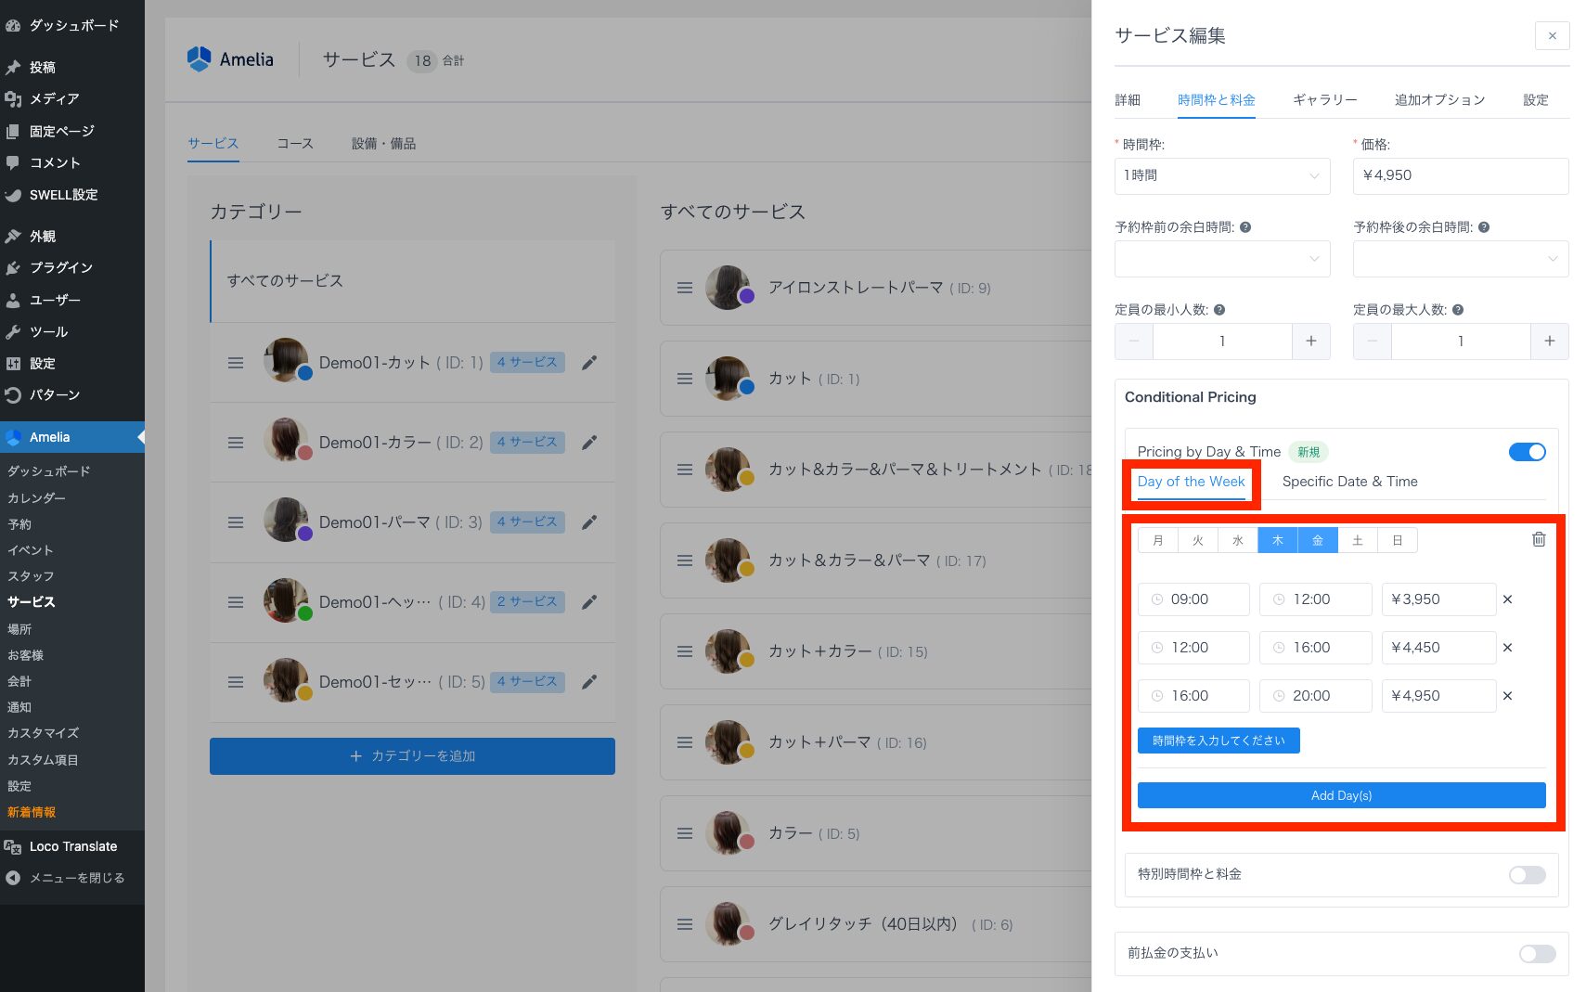This screenshot has width=1586, height=992.
Task: Expand the 予約枠後の余白時間 dropdown
Action: (1460, 259)
